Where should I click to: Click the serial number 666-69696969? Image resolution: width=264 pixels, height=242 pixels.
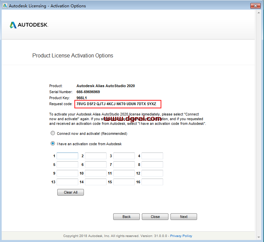[x=88, y=92]
